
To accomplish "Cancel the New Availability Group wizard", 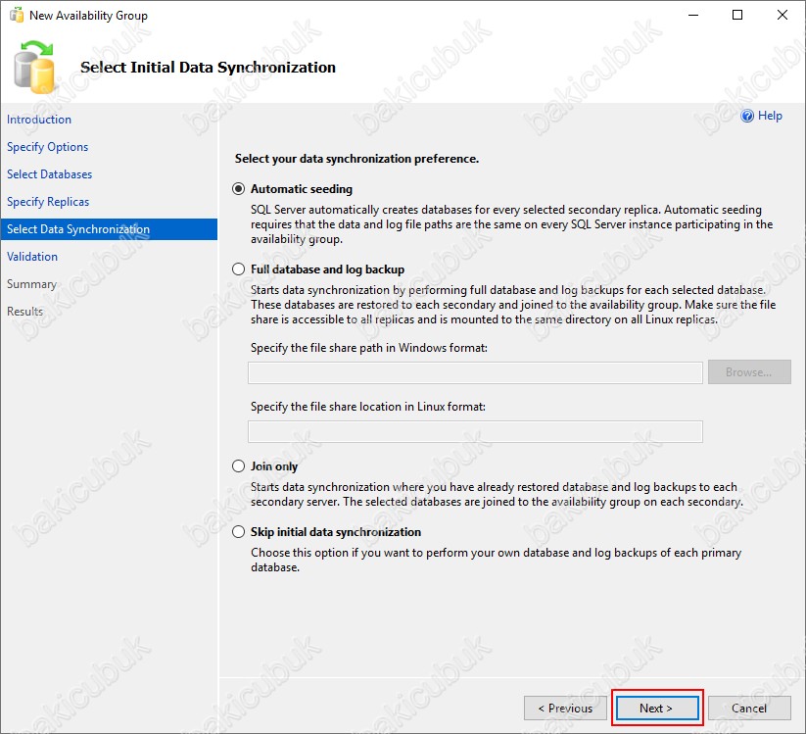I will (749, 709).
